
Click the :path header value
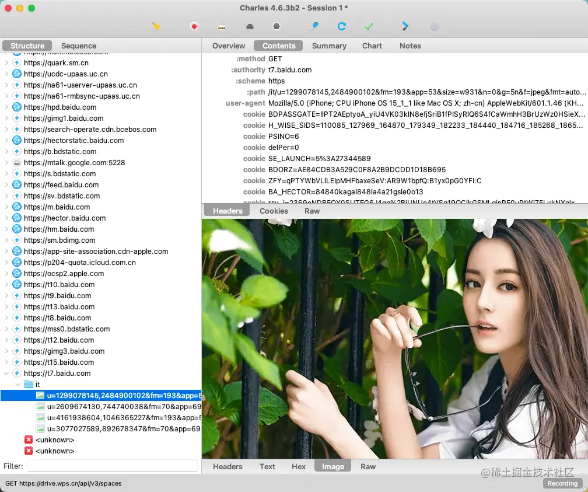(427, 92)
